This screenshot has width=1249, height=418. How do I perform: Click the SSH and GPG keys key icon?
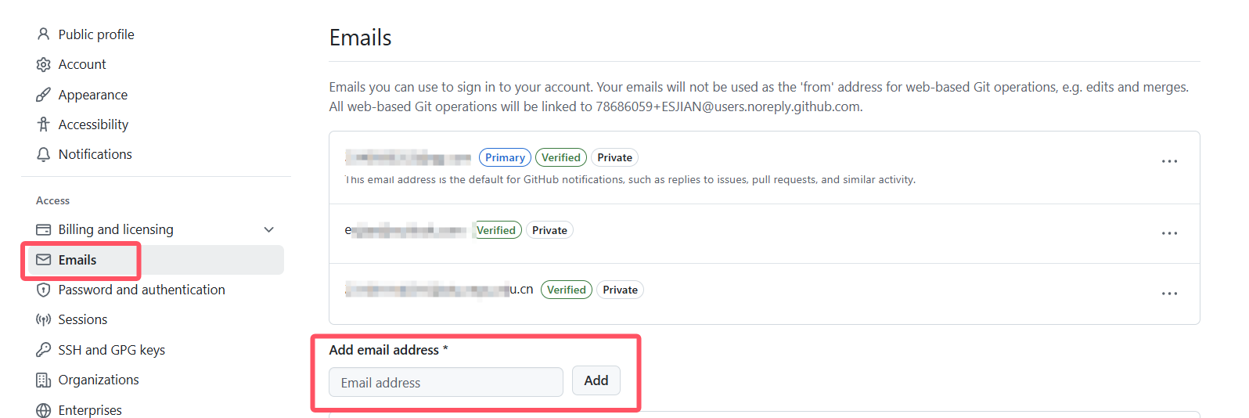[x=44, y=350]
